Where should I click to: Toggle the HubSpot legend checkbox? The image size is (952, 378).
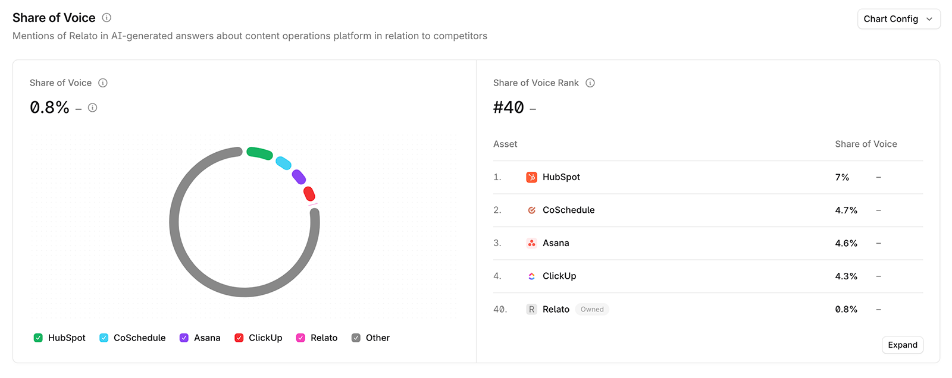pyautogui.click(x=38, y=338)
